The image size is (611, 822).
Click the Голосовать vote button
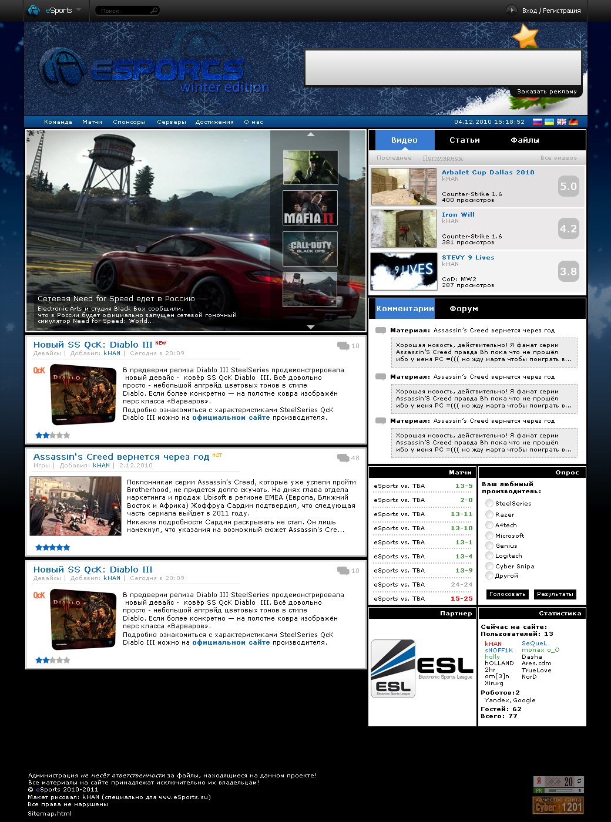tap(507, 594)
